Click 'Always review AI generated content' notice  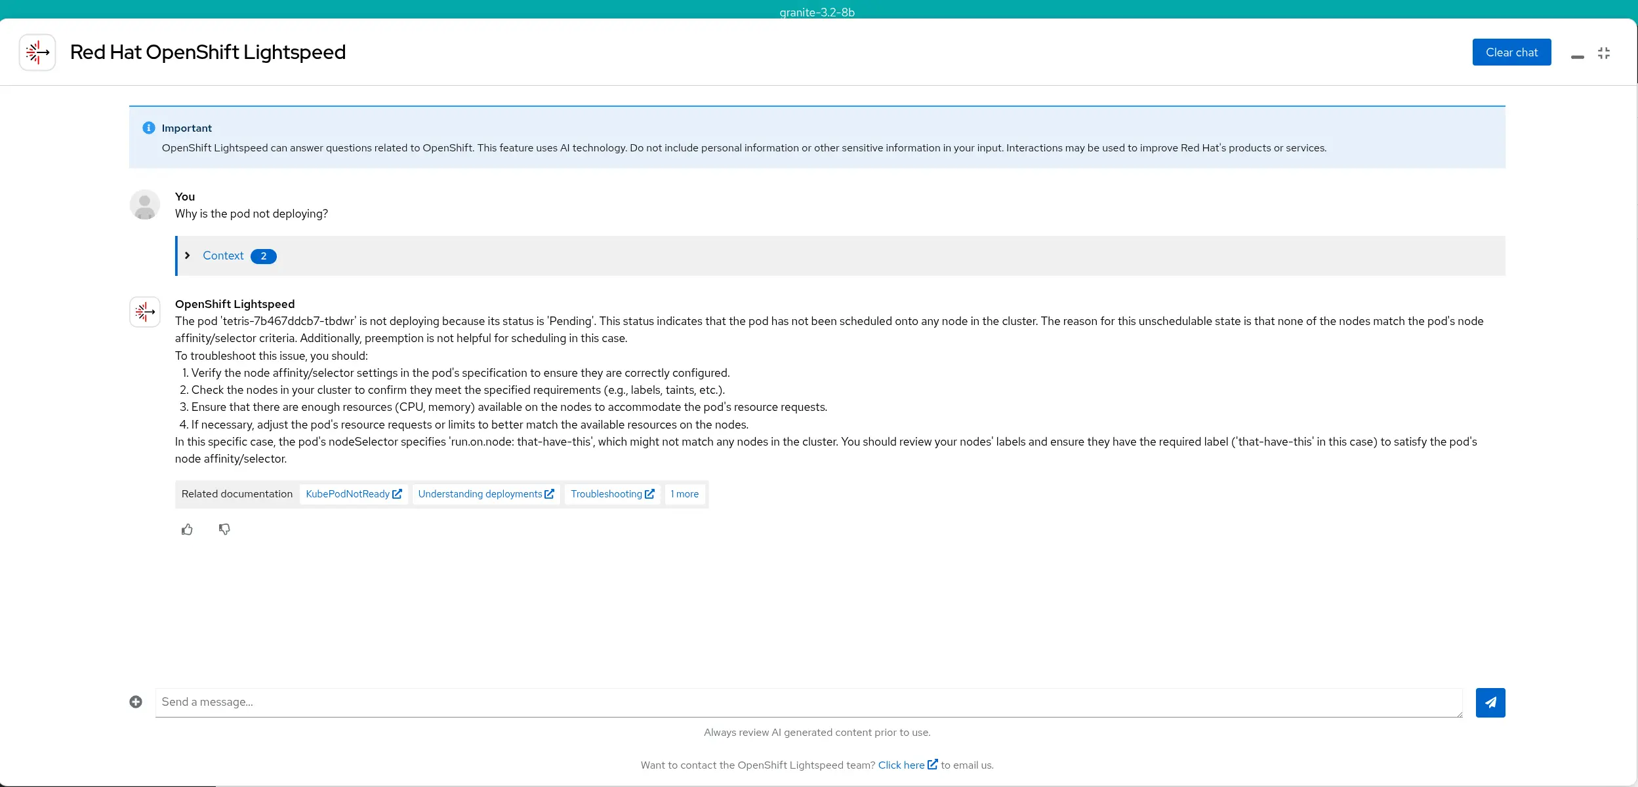tap(817, 733)
